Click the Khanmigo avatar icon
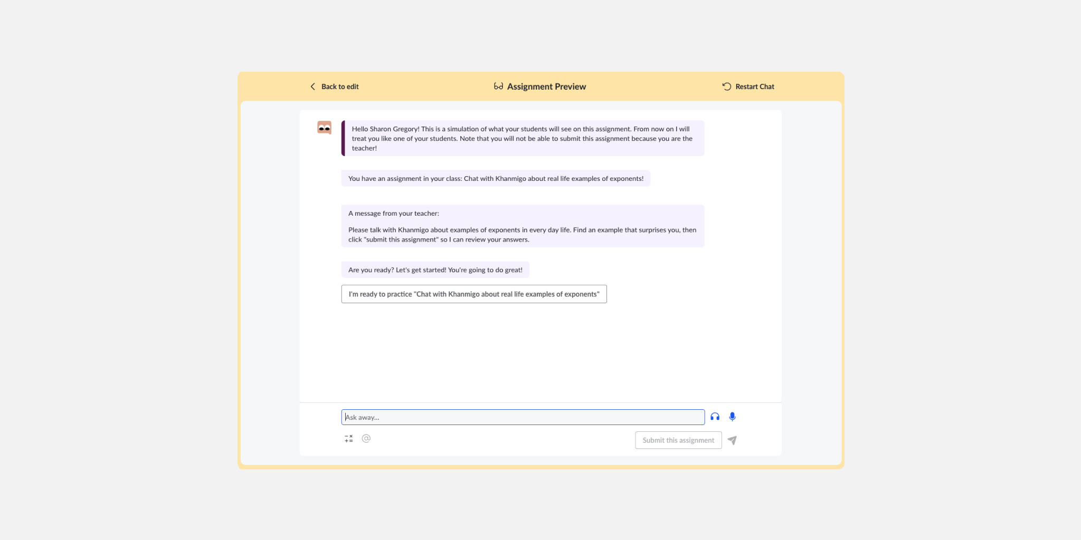Viewport: 1081px width, 540px height. coord(324,128)
